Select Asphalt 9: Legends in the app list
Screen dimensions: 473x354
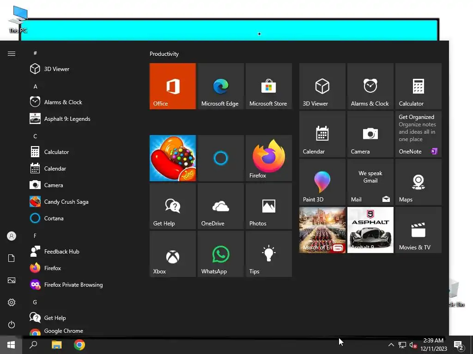81,118
